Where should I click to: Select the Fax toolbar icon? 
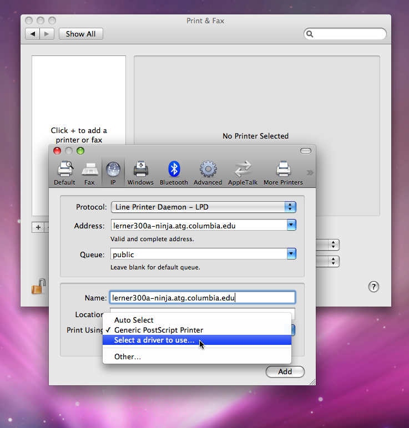[89, 173]
